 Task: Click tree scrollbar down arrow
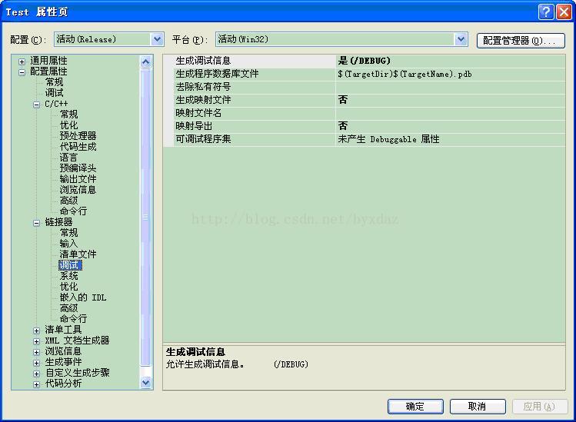coord(146,383)
